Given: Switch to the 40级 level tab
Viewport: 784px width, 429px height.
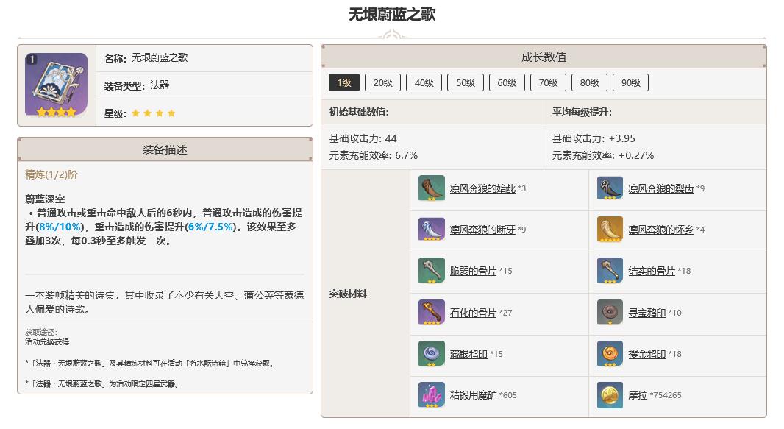Looking at the screenshot, I should click(424, 82).
